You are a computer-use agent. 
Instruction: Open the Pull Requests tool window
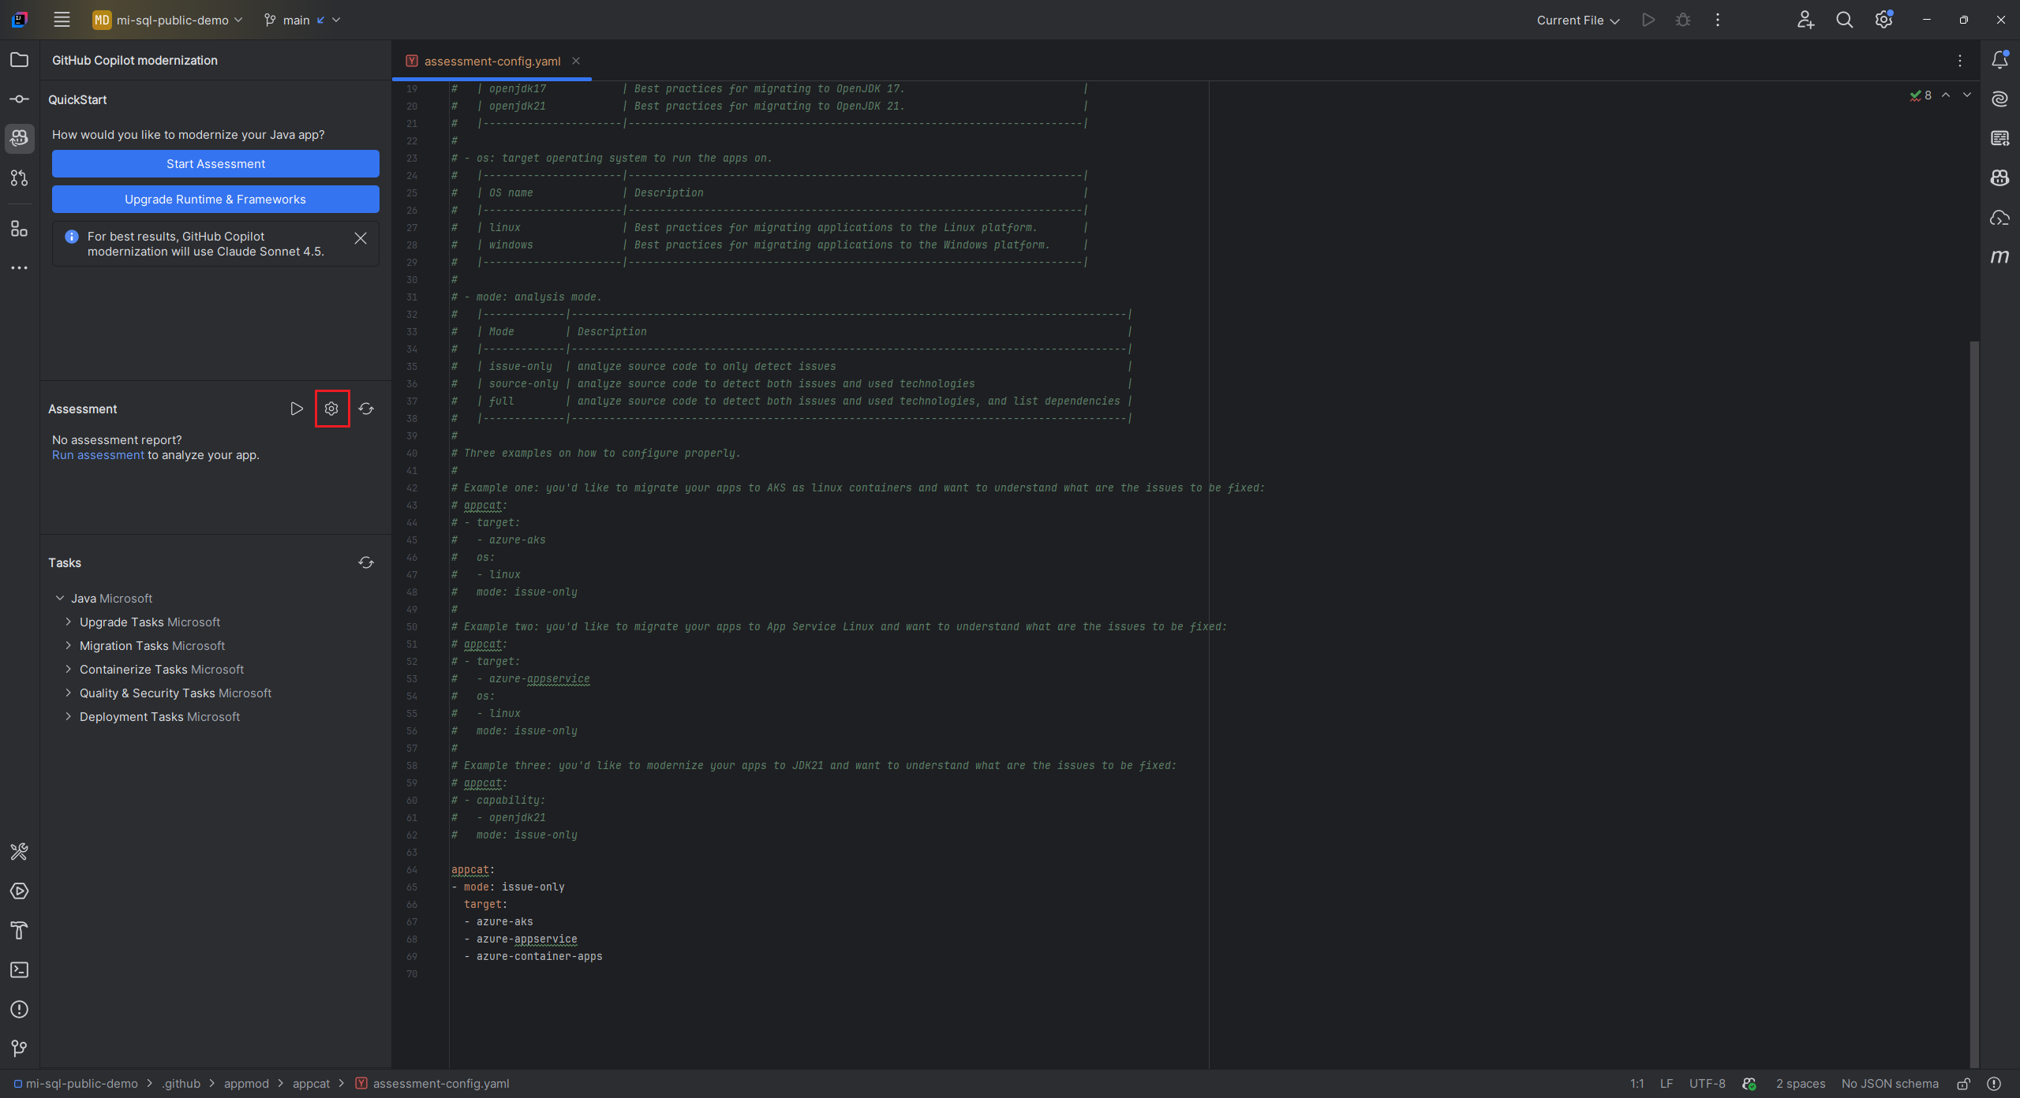point(19,178)
